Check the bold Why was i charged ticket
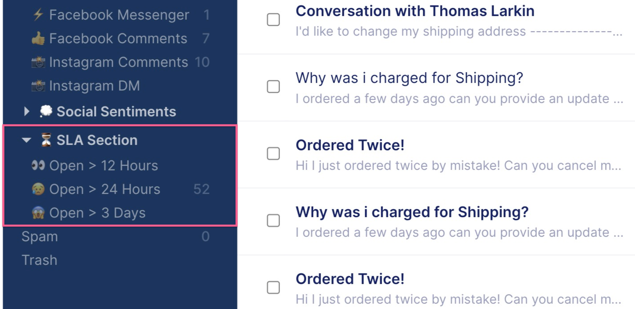635x309 pixels. [273, 220]
